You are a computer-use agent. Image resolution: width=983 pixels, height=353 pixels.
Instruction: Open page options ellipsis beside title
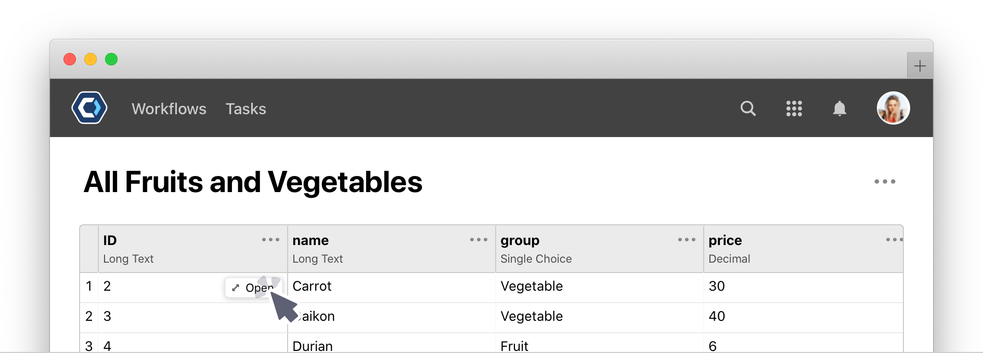point(885,182)
